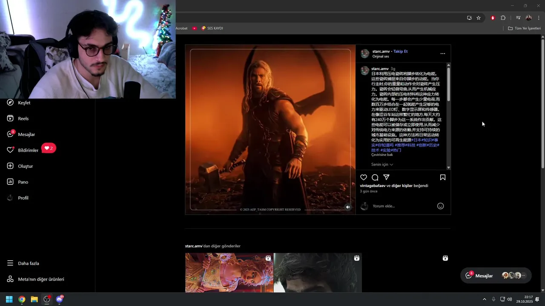This screenshot has height=306, width=545.
Task: Select Oluştur to create a post
Action: tap(20, 166)
